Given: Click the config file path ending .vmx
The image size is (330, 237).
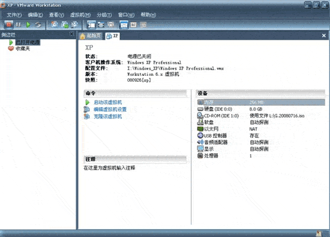Looking at the screenshot, I should click(x=176, y=69).
